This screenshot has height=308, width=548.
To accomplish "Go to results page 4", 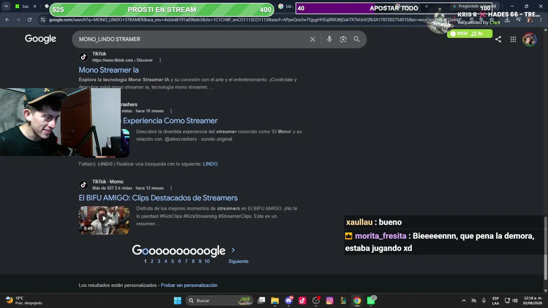I will click(x=166, y=261).
